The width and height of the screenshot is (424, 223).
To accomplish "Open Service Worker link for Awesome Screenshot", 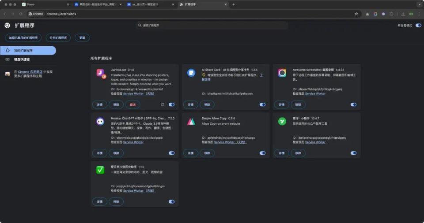I will tap(315, 94).
